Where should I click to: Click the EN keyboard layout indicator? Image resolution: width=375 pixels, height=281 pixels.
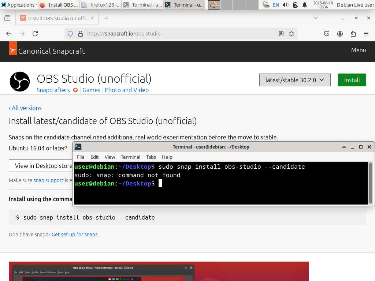[276, 5]
